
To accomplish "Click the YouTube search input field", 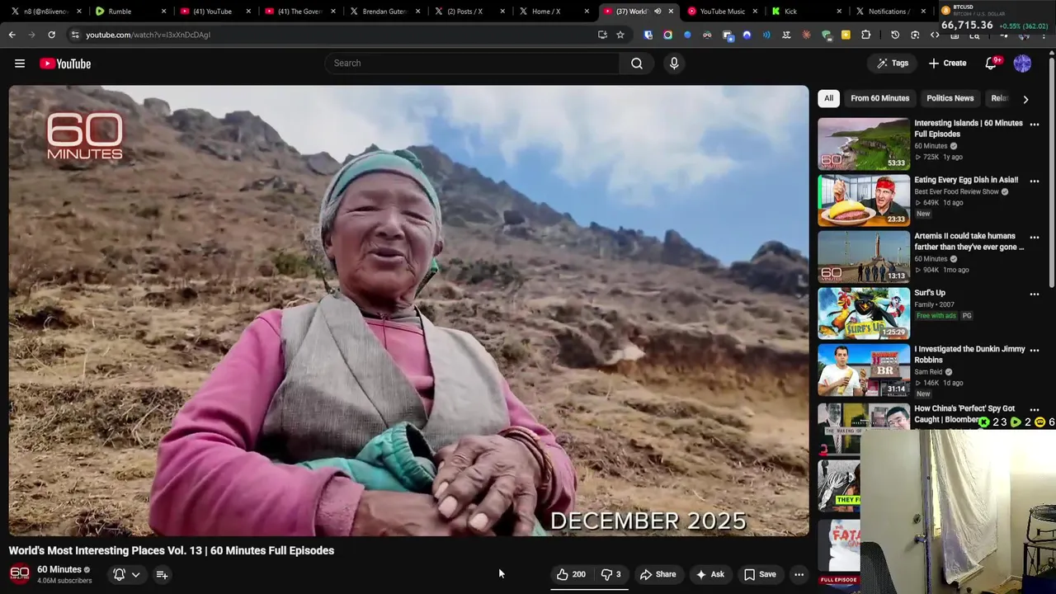I will (472, 64).
